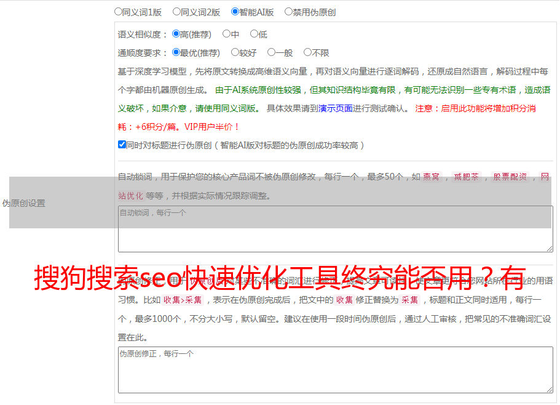The width and height of the screenshot is (560, 405).
Task: Set 通顺度要求 to 不限
Action: point(307,52)
